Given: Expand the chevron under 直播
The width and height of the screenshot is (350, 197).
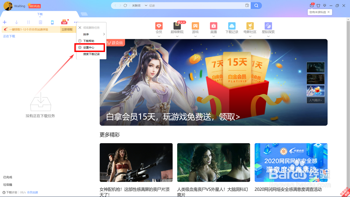Looking at the screenshot, I should coord(214,36).
